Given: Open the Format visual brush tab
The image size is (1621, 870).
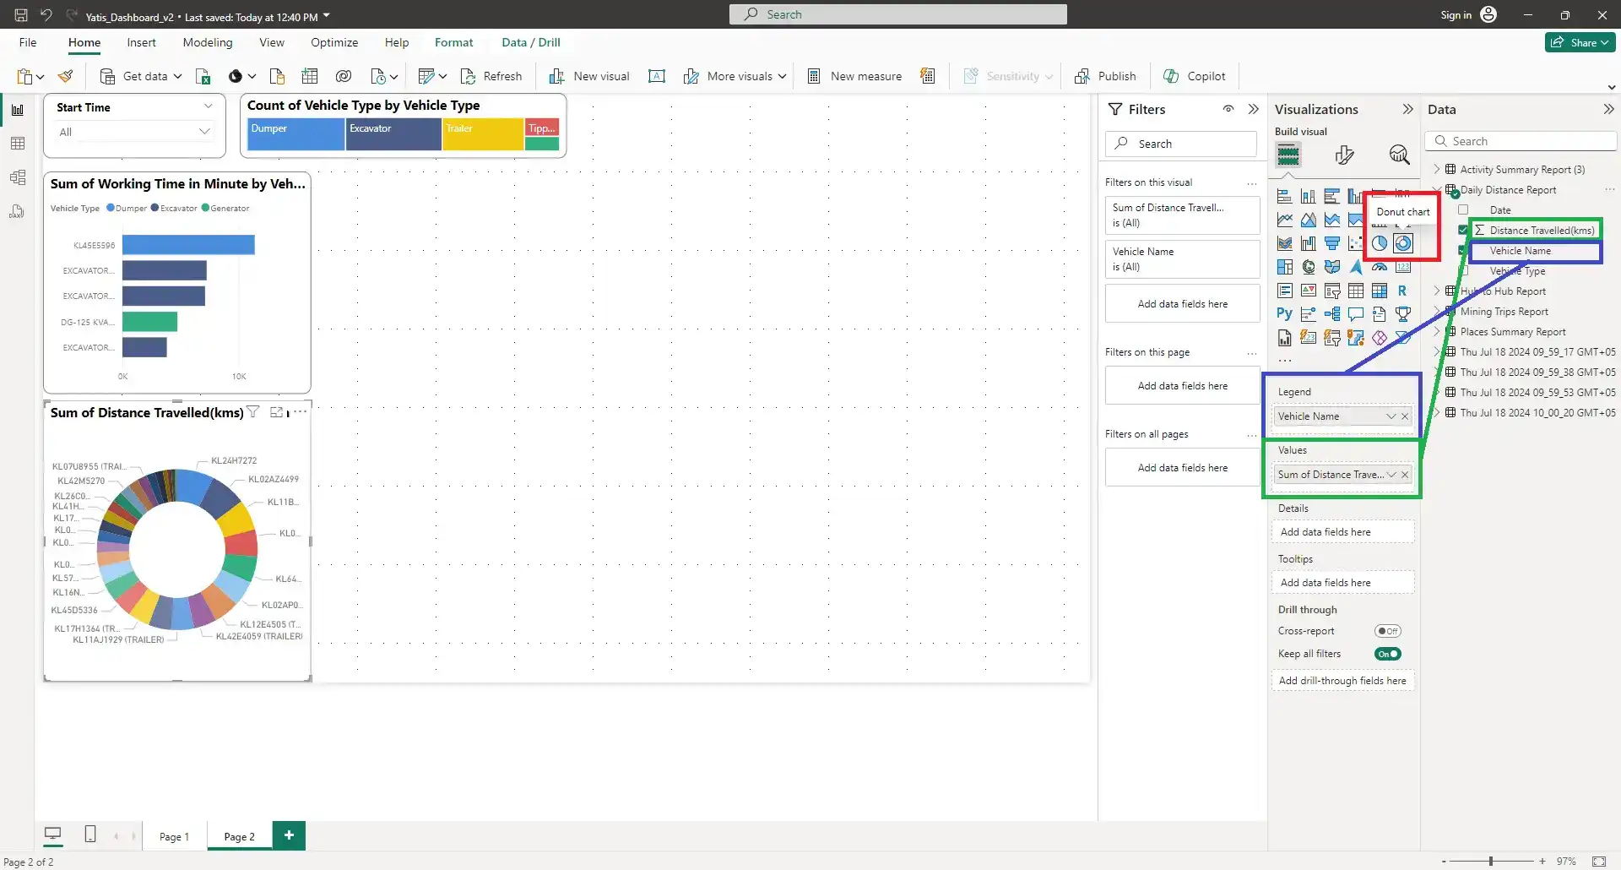Looking at the screenshot, I should click(1344, 155).
